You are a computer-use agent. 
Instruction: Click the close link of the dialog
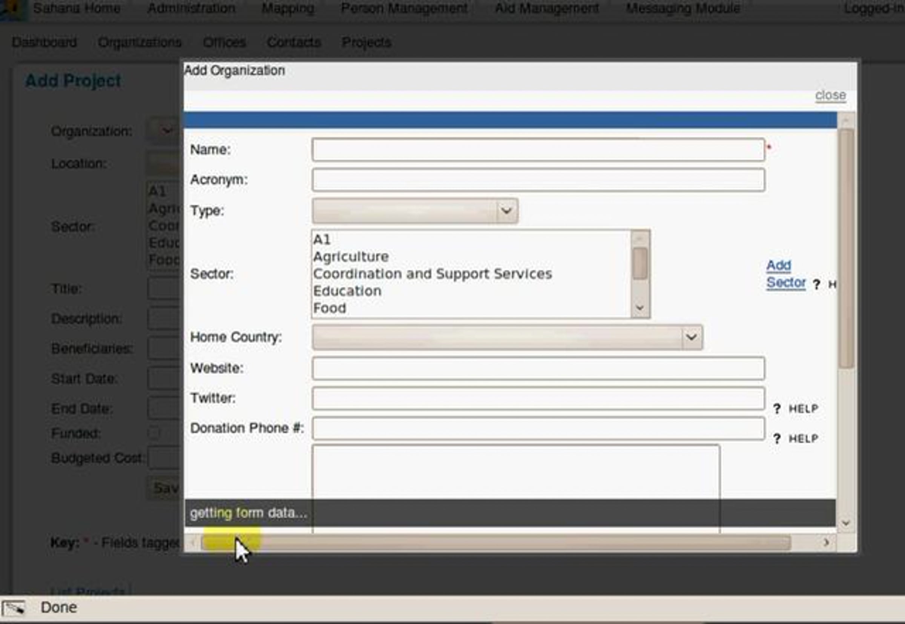point(830,95)
